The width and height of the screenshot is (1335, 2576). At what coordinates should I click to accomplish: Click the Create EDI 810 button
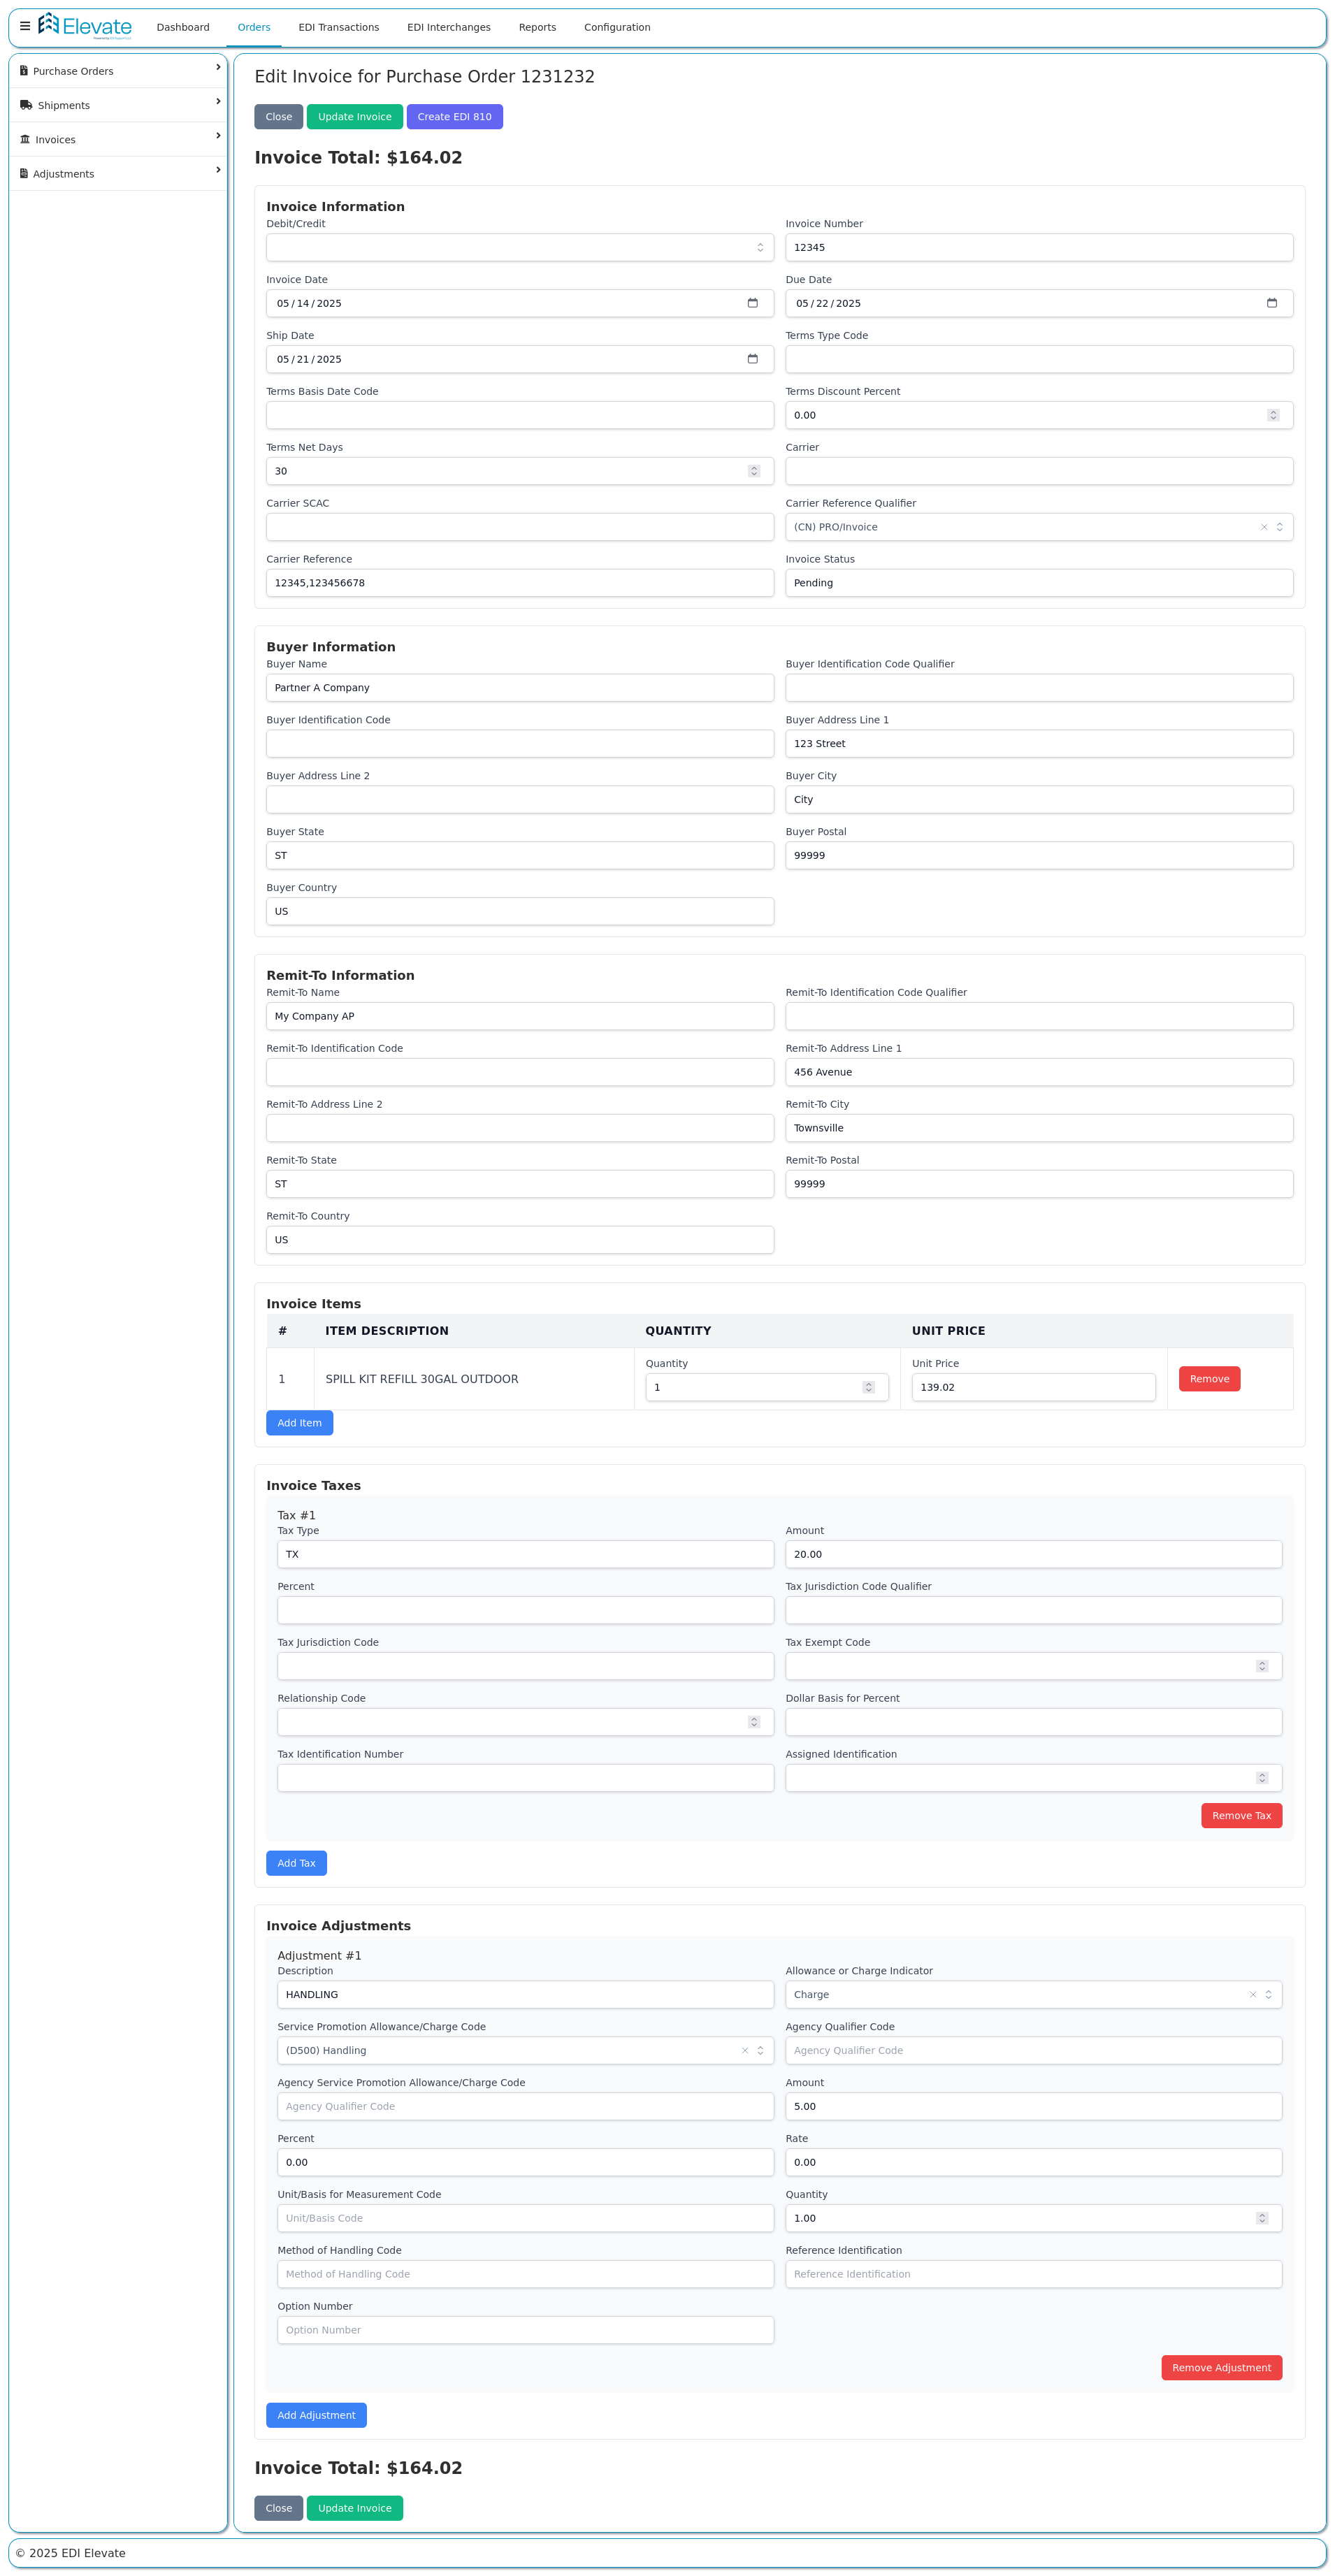click(454, 117)
